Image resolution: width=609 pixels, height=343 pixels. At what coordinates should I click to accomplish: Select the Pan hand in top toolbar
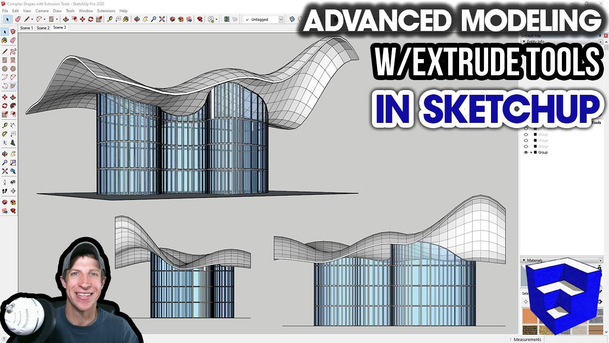point(145,20)
